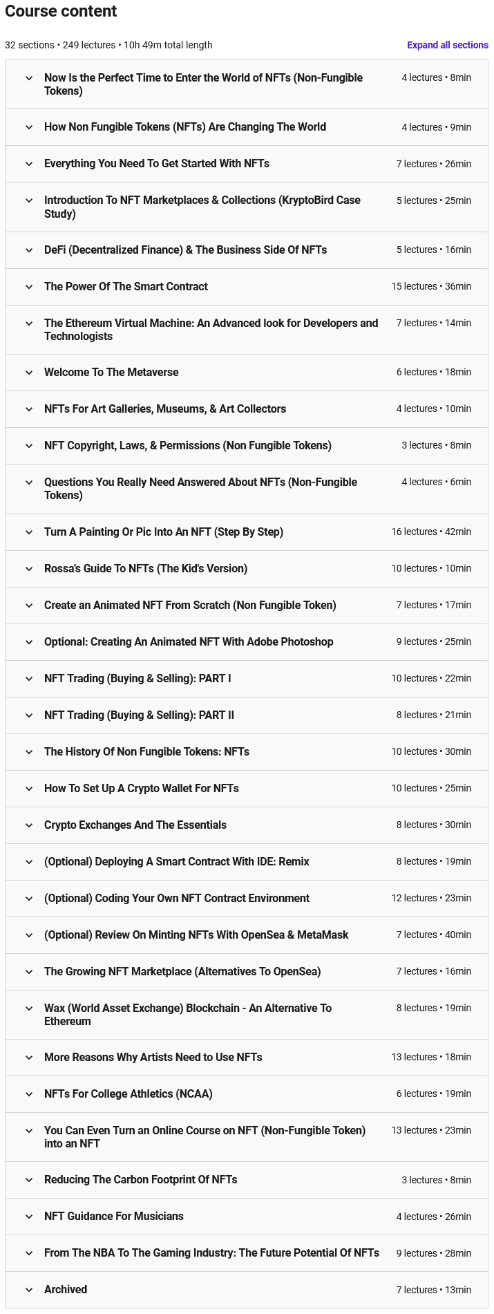This screenshot has height=1314, width=494.
Task: Expand NFT Trading (Buying & Selling): PART II
Action: click(x=139, y=715)
